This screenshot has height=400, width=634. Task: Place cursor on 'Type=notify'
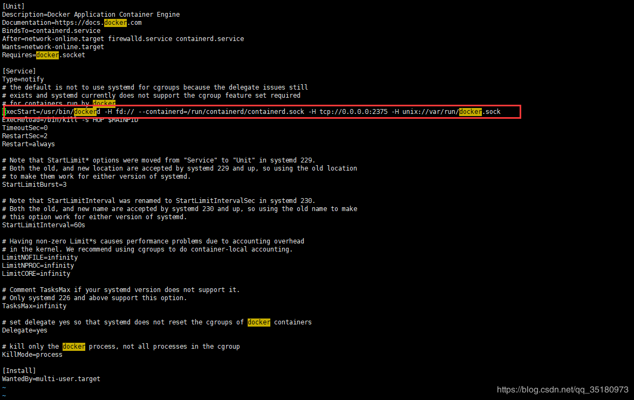(23, 79)
